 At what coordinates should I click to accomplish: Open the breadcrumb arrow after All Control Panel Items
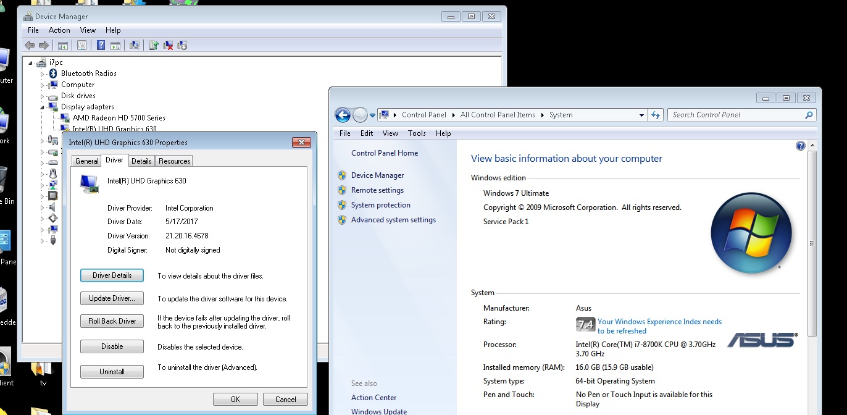542,115
